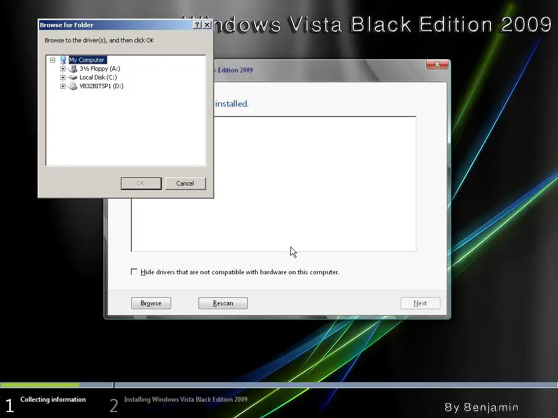Image resolution: width=558 pixels, height=418 pixels.
Task: Close the Vista Black Edition setup window
Action: [x=437, y=64]
